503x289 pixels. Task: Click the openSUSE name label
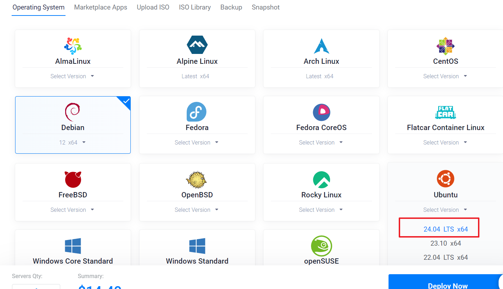(321, 261)
